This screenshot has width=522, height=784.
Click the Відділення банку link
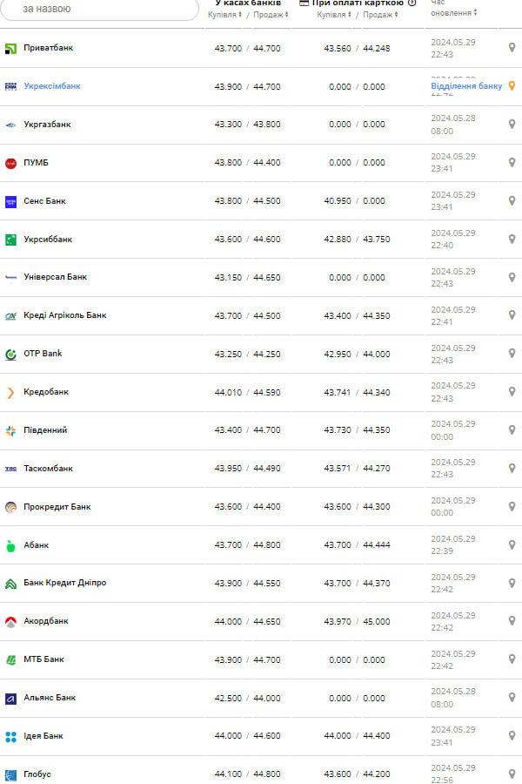(466, 86)
